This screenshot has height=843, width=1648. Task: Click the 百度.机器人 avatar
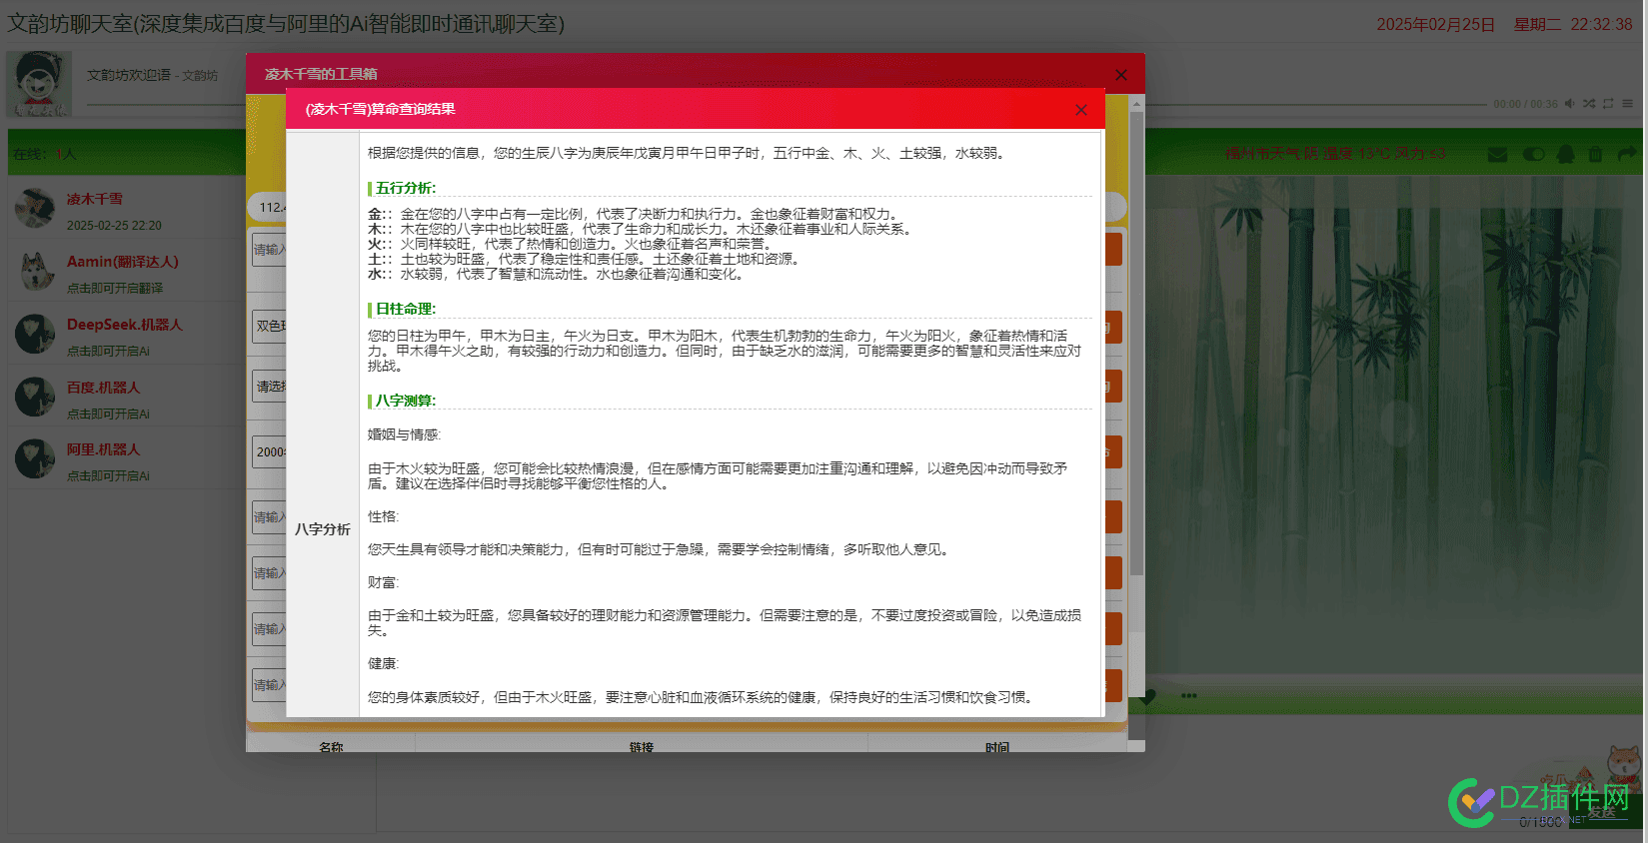point(35,397)
